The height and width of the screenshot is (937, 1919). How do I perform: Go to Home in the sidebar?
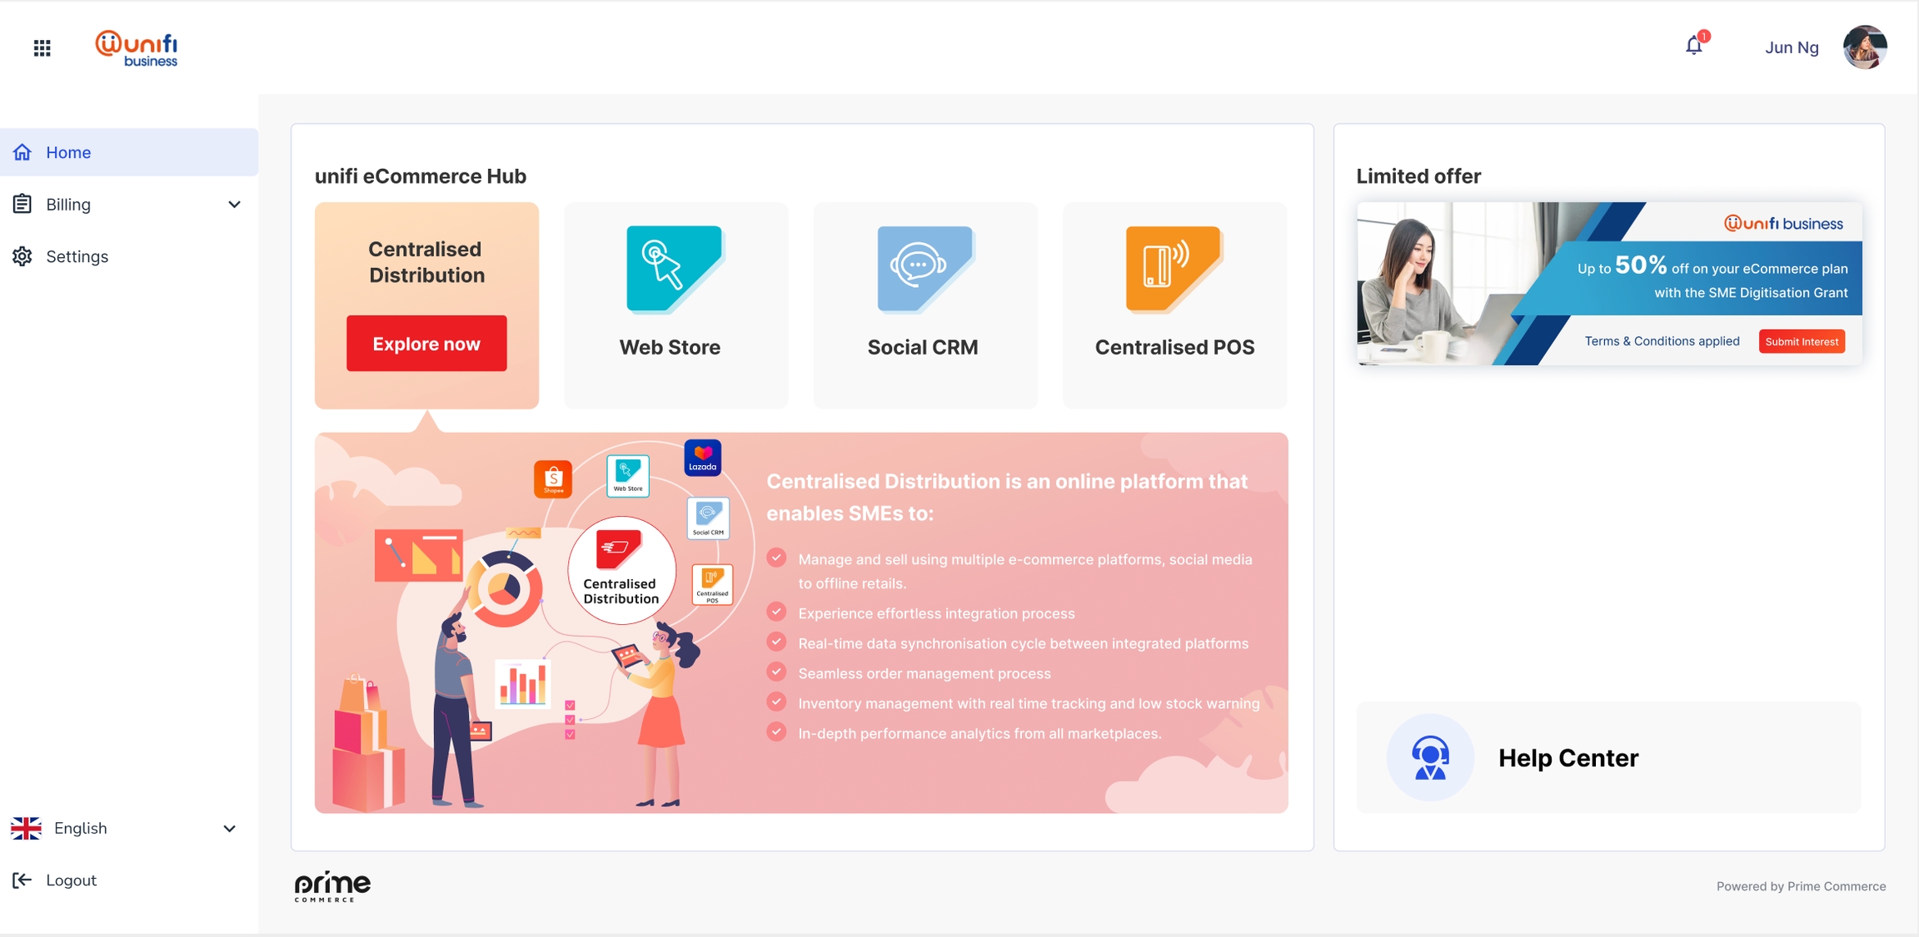click(x=68, y=152)
